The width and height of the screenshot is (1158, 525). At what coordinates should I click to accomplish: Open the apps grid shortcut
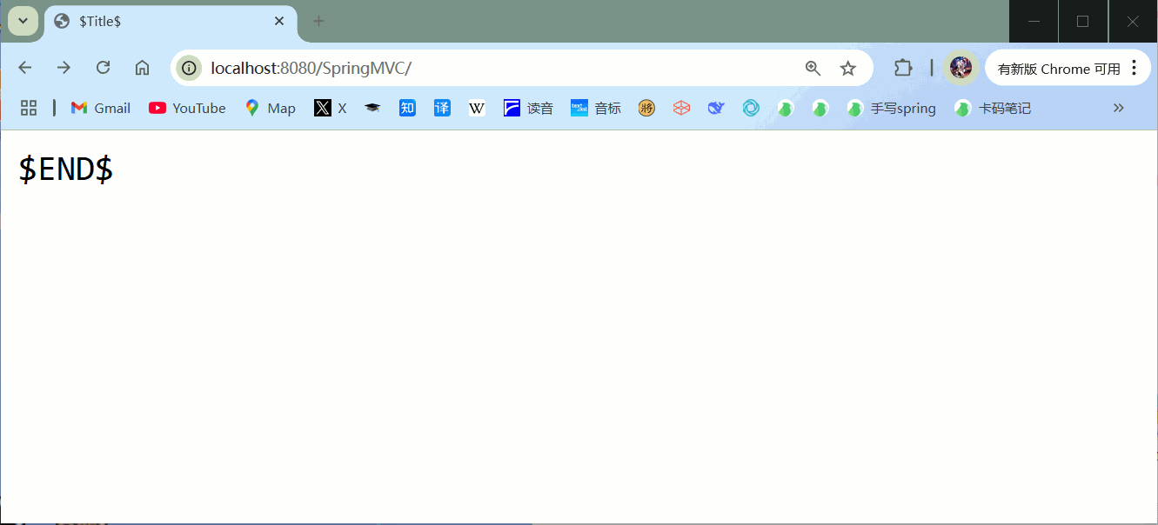(x=29, y=108)
